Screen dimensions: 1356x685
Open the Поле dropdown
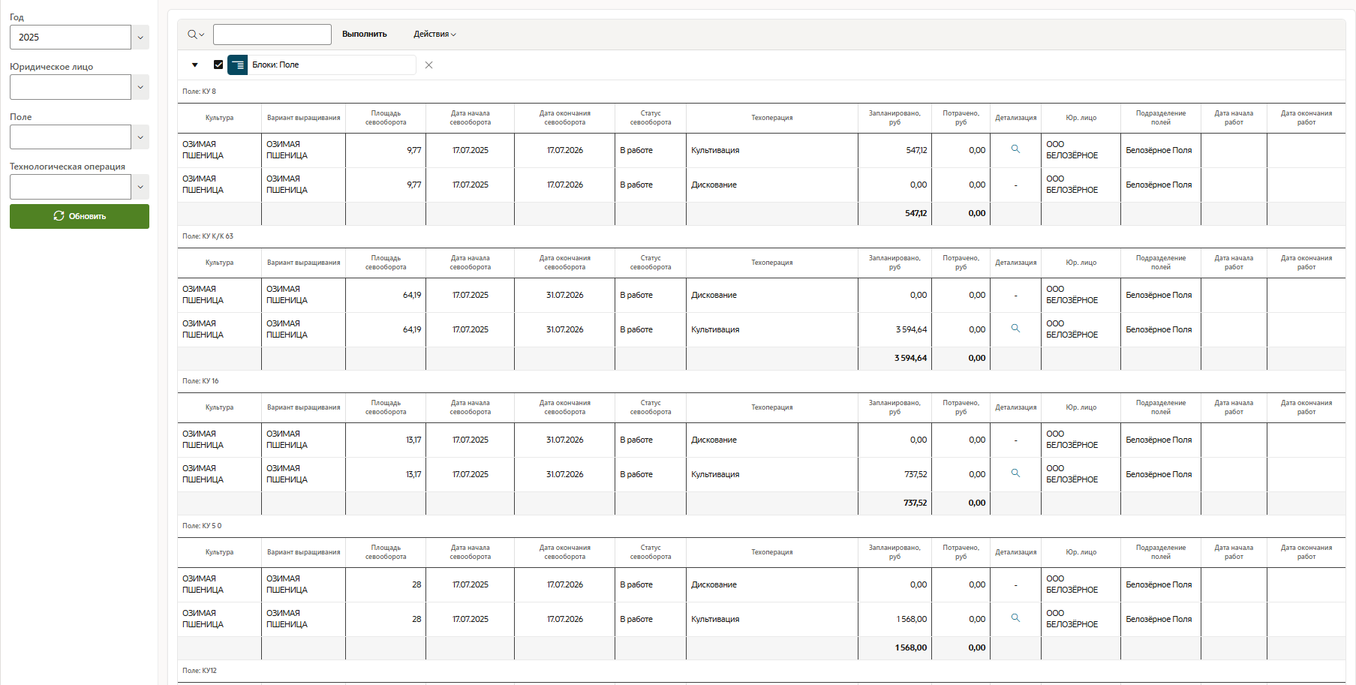140,137
